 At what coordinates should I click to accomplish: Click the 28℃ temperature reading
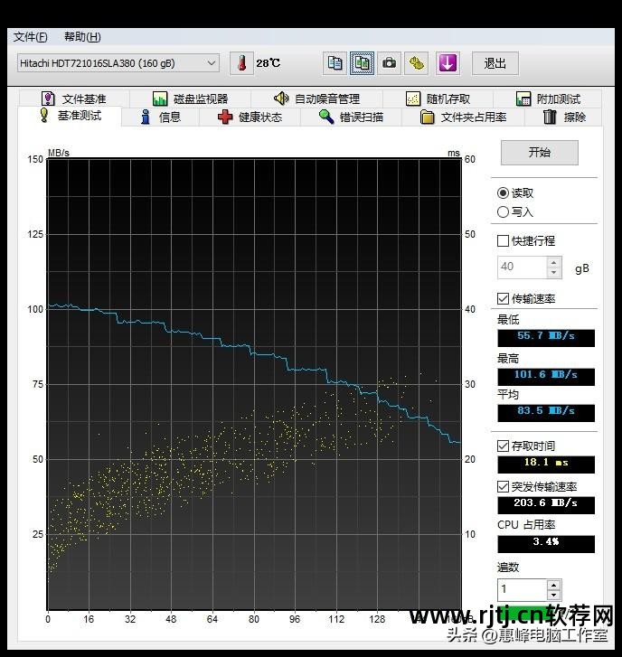tap(269, 63)
